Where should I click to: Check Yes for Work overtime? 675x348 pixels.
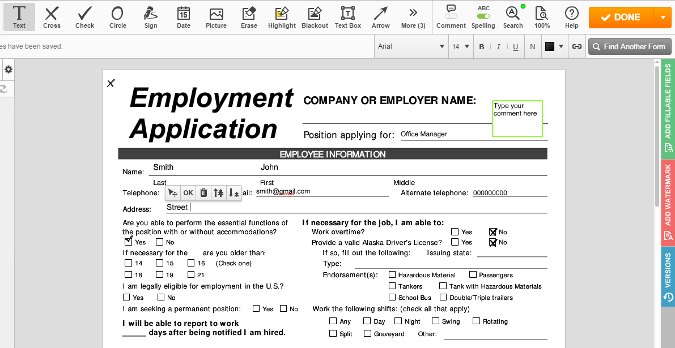[x=455, y=231]
